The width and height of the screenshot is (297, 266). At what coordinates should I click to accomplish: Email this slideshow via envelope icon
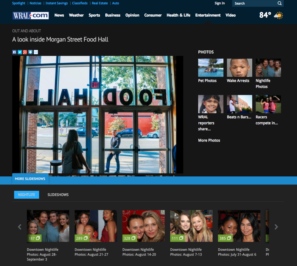36,52
